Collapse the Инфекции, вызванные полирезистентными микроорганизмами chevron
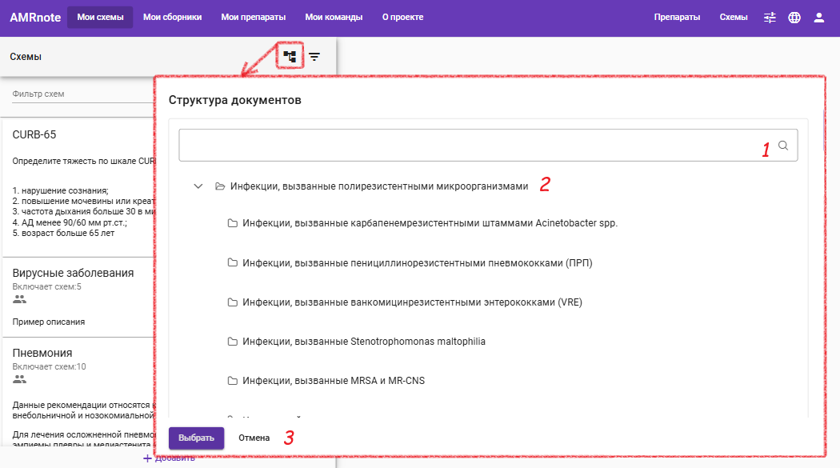The height and width of the screenshot is (468, 840). 198,186
